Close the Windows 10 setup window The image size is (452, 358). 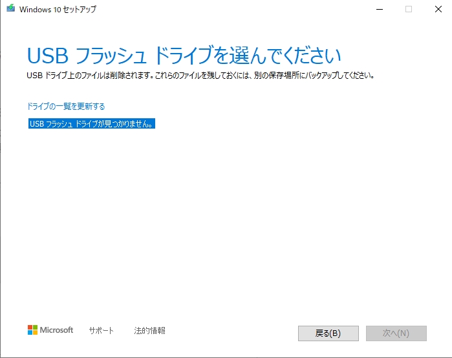pos(438,9)
